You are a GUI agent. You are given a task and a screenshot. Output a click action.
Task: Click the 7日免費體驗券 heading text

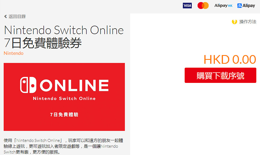[43, 43]
